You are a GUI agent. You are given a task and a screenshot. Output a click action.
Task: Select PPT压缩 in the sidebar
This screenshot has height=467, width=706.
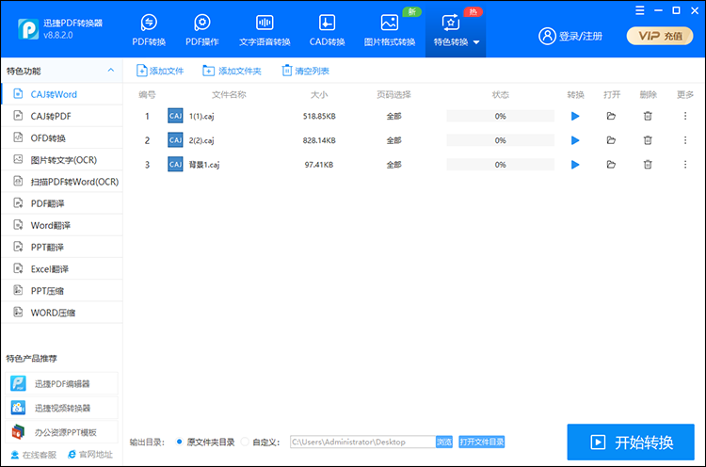click(62, 291)
